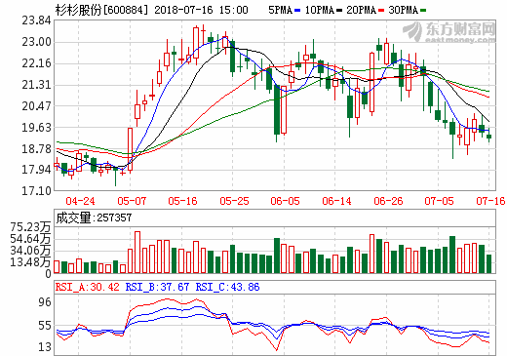Click the 23.00 price axis label

tap(36, 42)
